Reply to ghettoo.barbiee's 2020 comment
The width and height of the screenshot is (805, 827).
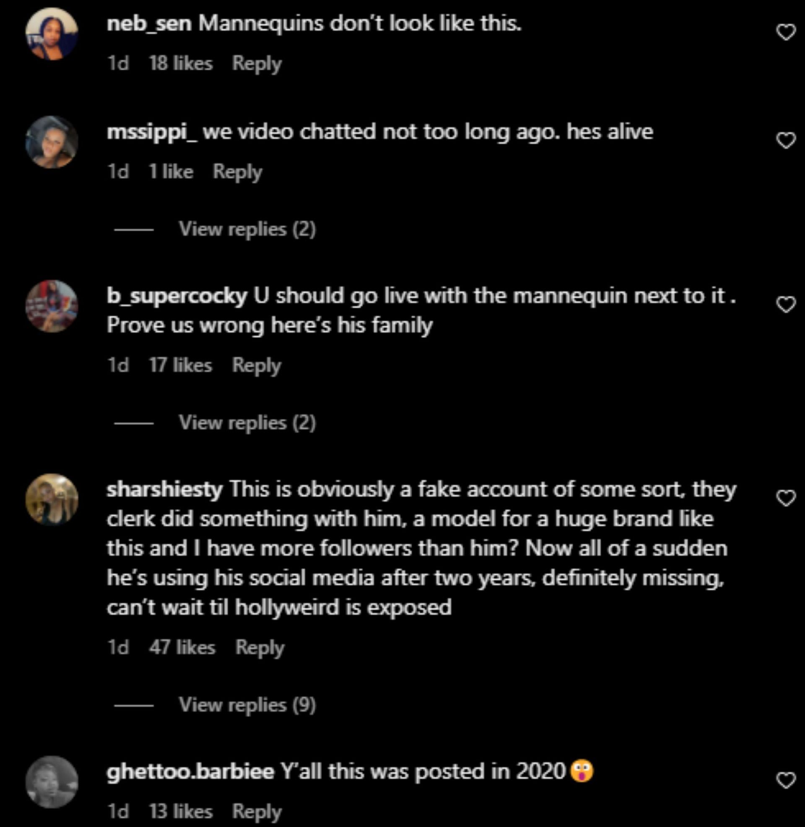tap(257, 811)
